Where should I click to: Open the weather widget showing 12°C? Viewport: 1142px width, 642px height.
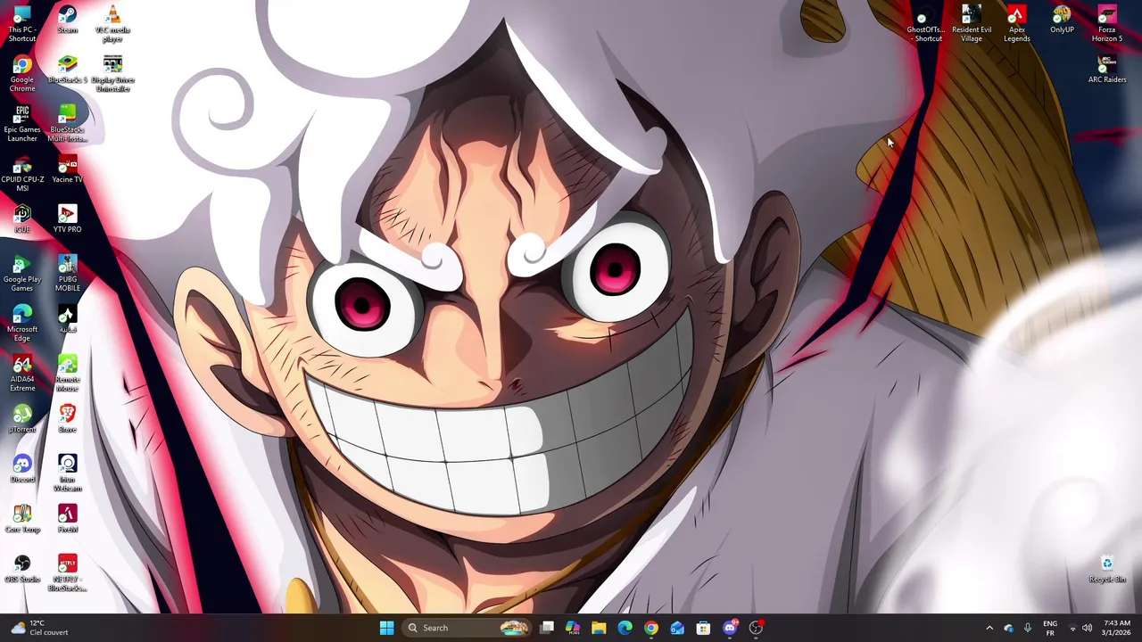coord(38,628)
